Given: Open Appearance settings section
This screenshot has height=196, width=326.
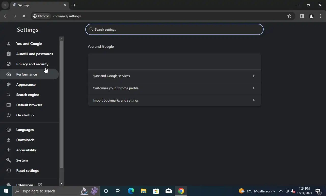Looking at the screenshot, I should click(x=29, y=84).
